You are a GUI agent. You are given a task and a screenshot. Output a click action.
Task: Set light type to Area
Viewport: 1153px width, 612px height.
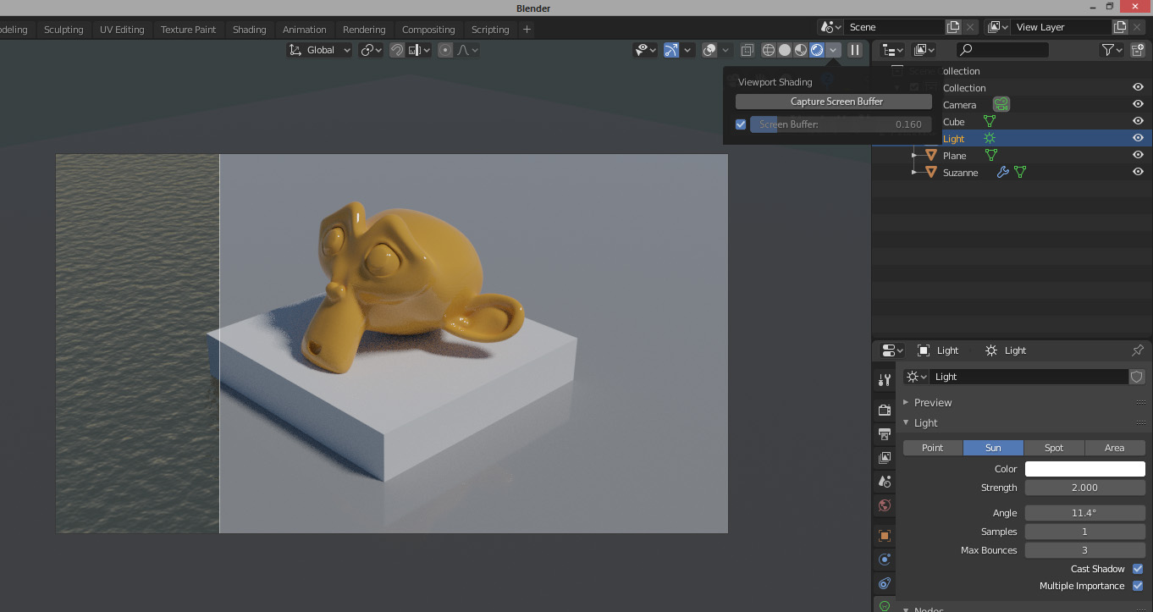pos(1115,448)
